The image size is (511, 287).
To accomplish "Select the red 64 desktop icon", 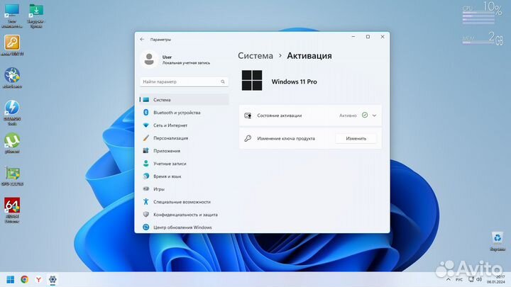I will pyautogui.click(x=12, y=210).
